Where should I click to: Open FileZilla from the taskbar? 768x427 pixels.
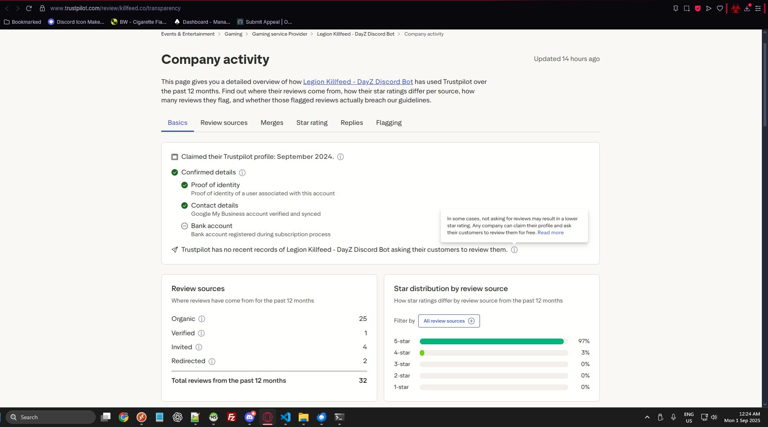232,417
